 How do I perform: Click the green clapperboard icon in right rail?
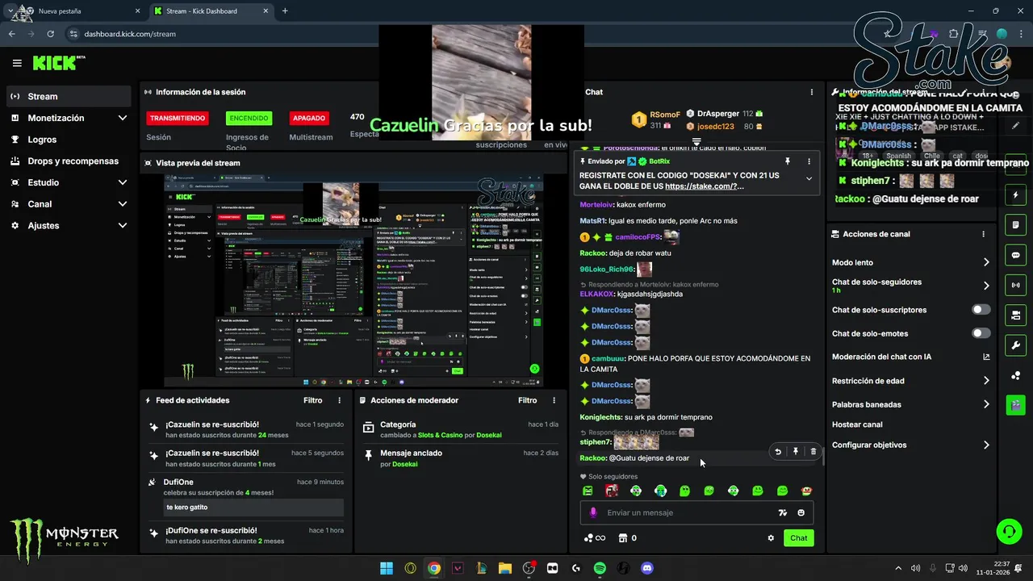click(x=1015, y=405)
